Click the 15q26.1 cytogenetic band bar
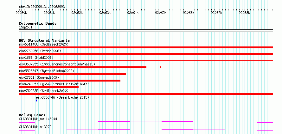The image size is (282, 134). (x=146, y=31)
